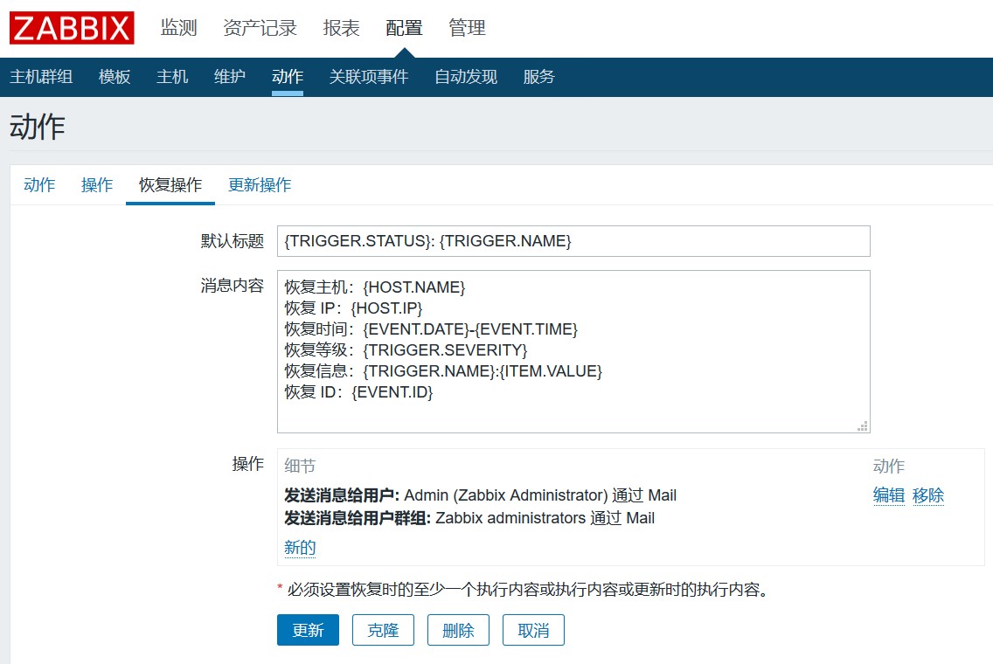Click the 必须设置恢复时的 requirement note
The height and width of the screenshot is (664, 993).
pos(523,590)
